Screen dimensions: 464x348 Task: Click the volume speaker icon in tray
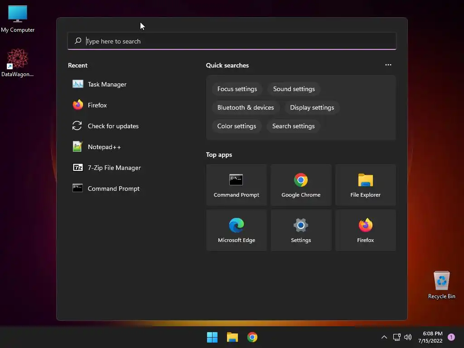[x=408, y=337]
